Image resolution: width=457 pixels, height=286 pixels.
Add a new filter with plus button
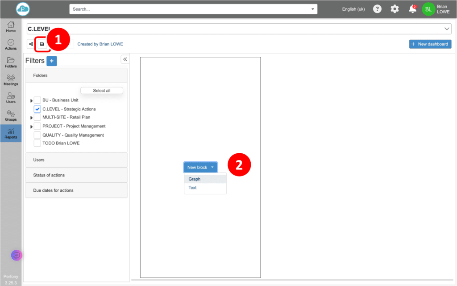(x=51, y=61)
